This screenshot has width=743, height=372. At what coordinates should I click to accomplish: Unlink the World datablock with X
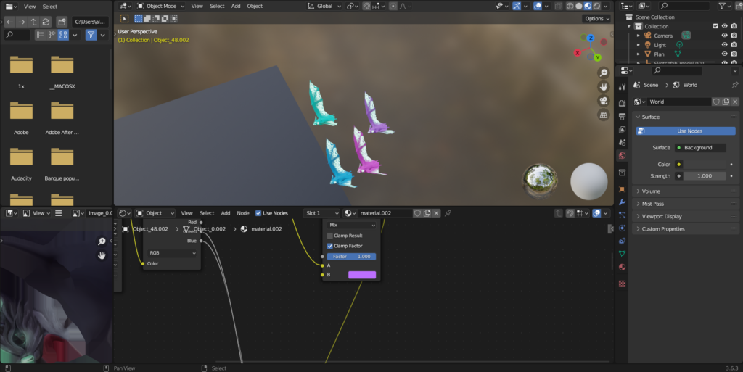(x=735, y=102)
